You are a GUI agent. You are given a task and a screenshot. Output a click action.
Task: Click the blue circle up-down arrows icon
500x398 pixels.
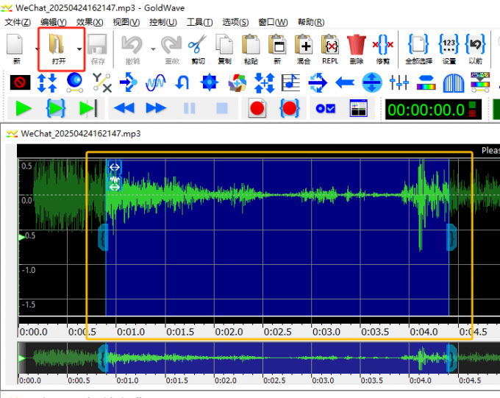pos(372,82)
